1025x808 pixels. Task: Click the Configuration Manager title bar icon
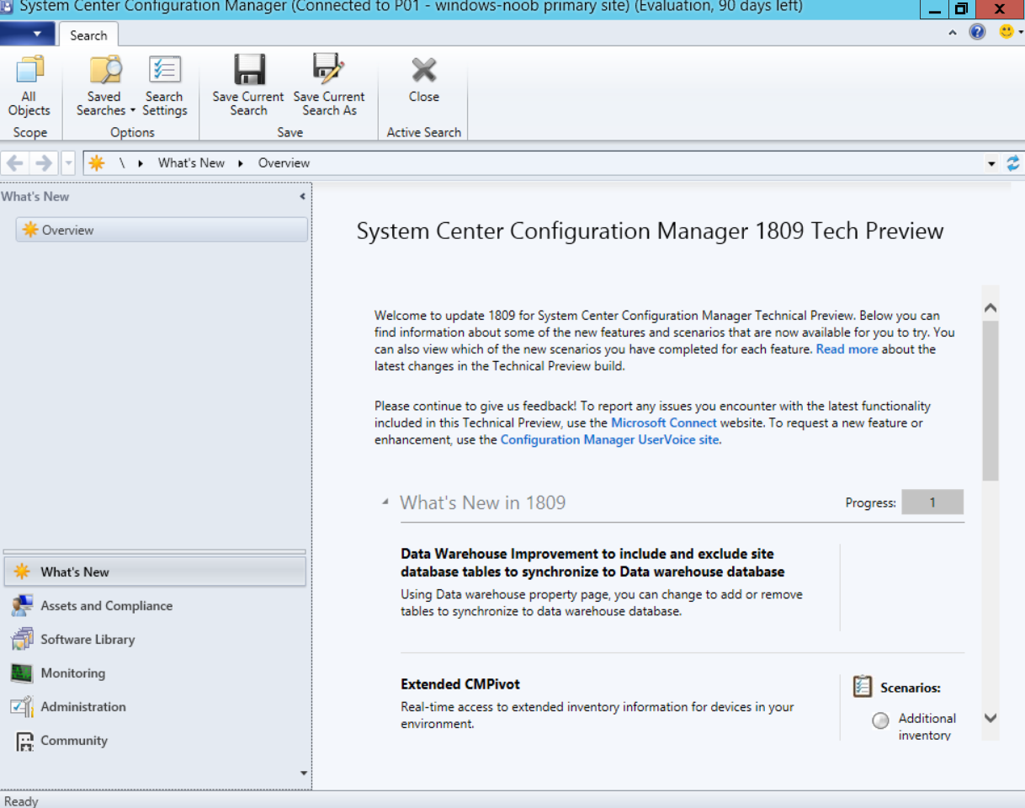[8, 7]
